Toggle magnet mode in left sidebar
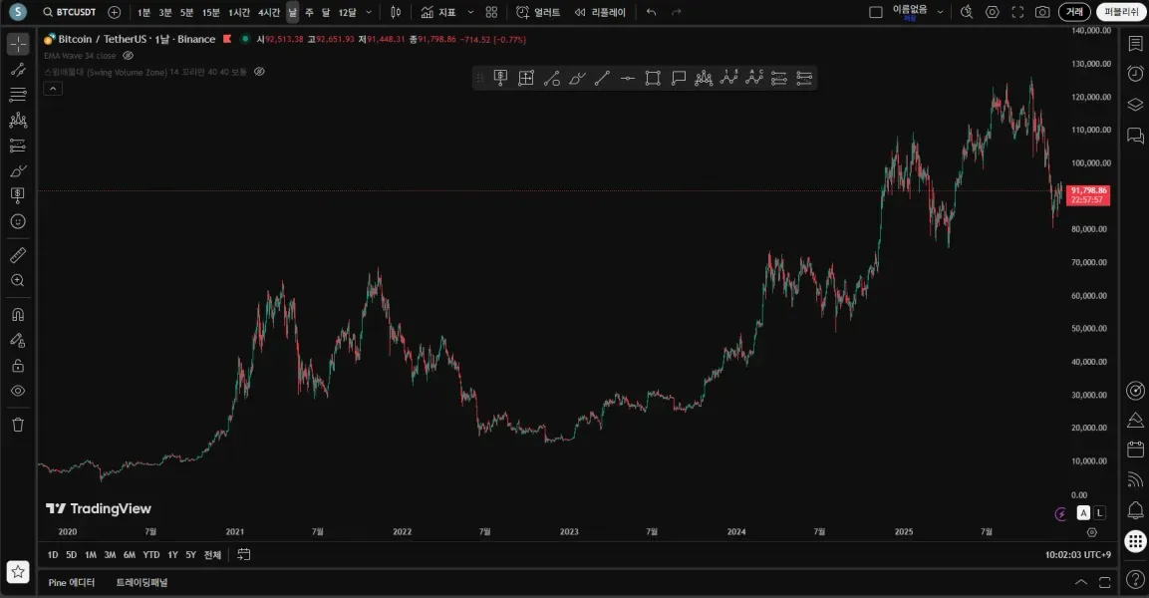This screenshot has width=1149, height=598. (x=18, y=314)
